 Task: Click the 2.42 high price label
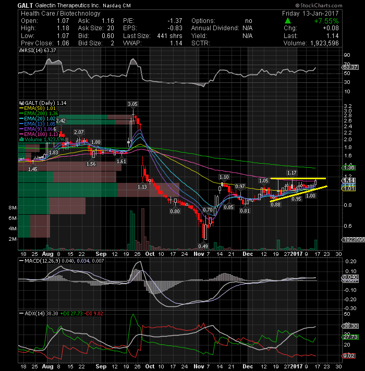(61, 121)
